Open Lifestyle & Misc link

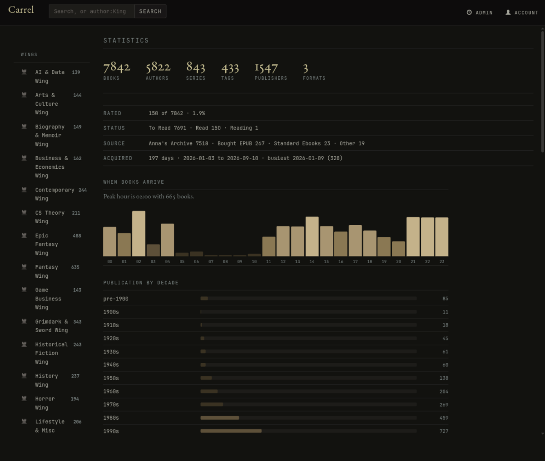[x=50, y=426]
